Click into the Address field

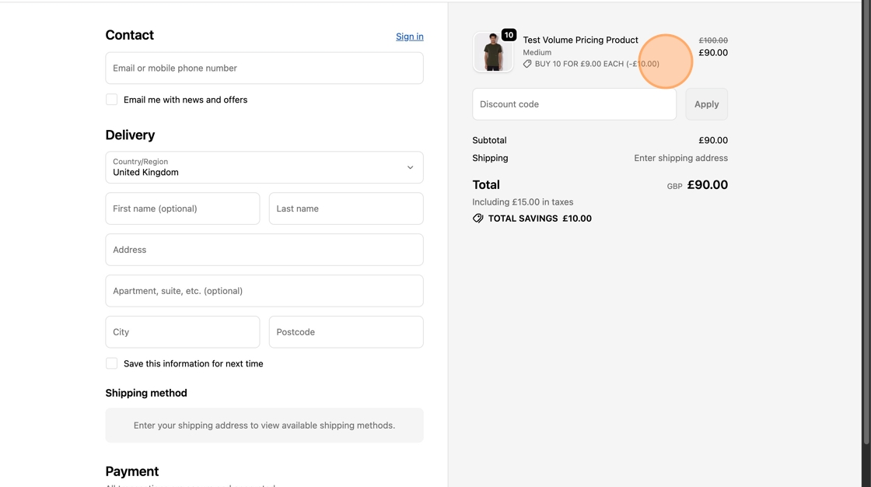(264, 250)
